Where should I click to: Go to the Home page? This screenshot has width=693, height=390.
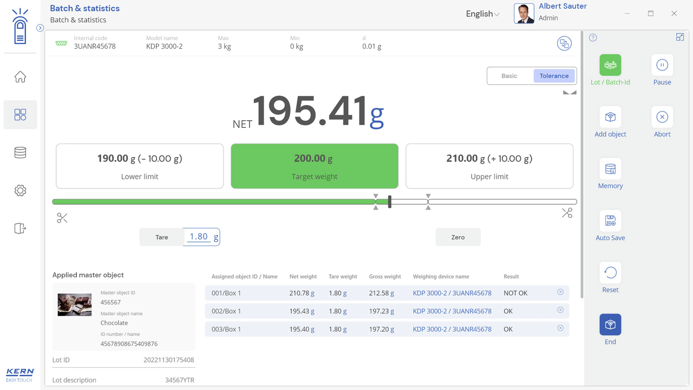(x=20, y=77)
